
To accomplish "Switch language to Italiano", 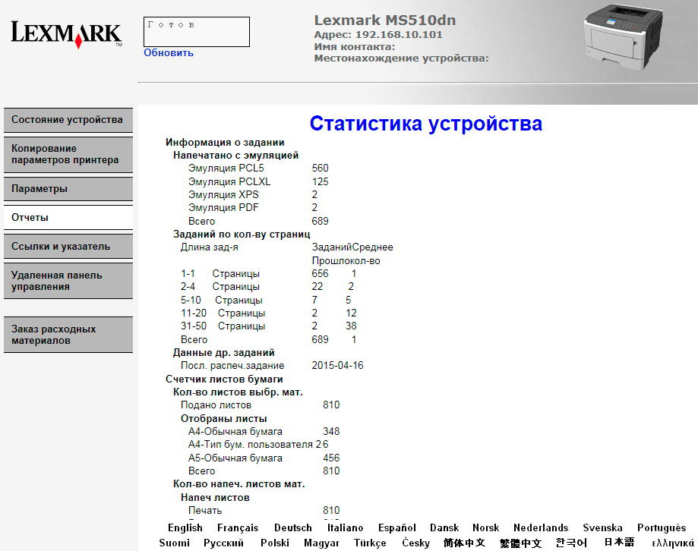I will 345,528.
